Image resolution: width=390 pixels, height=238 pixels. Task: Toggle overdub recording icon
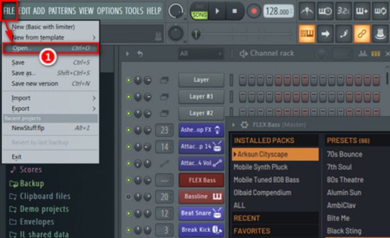[x=361, y=11]
